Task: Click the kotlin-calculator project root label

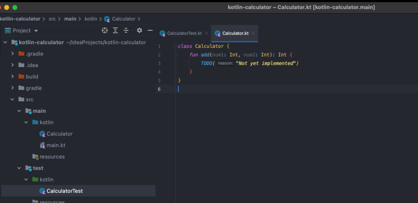Action: pos(42,42)
